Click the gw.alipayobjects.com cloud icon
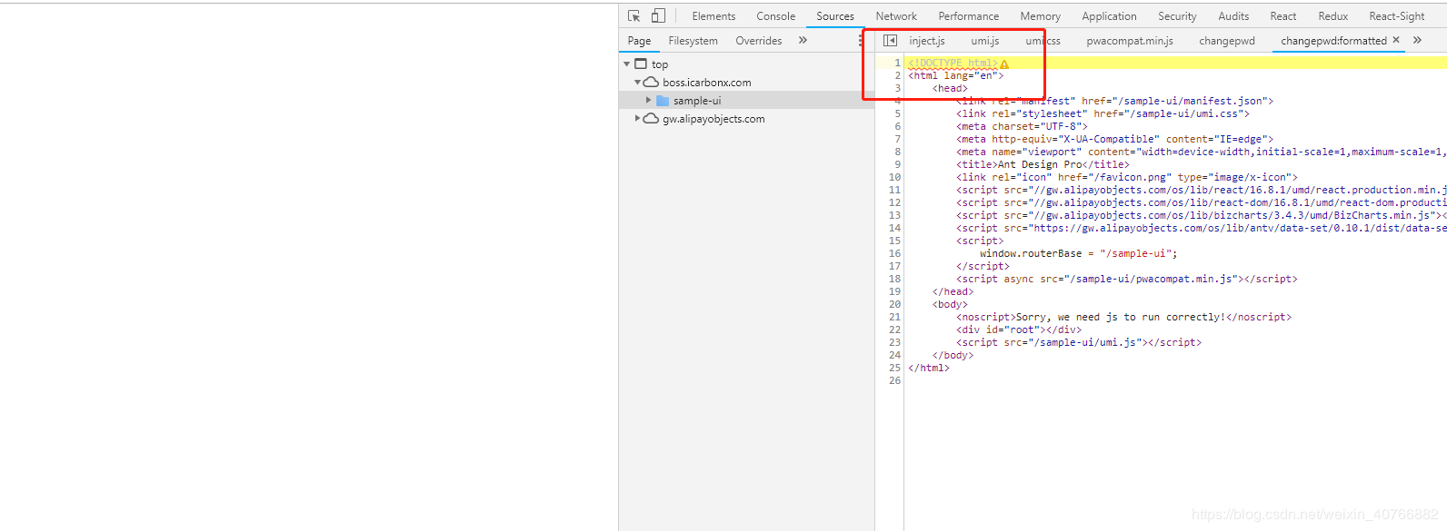 (651, 119)
